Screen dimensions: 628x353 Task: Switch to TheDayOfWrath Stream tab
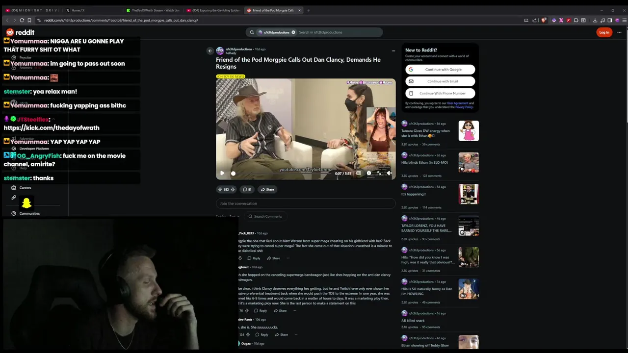coord(153,10)
